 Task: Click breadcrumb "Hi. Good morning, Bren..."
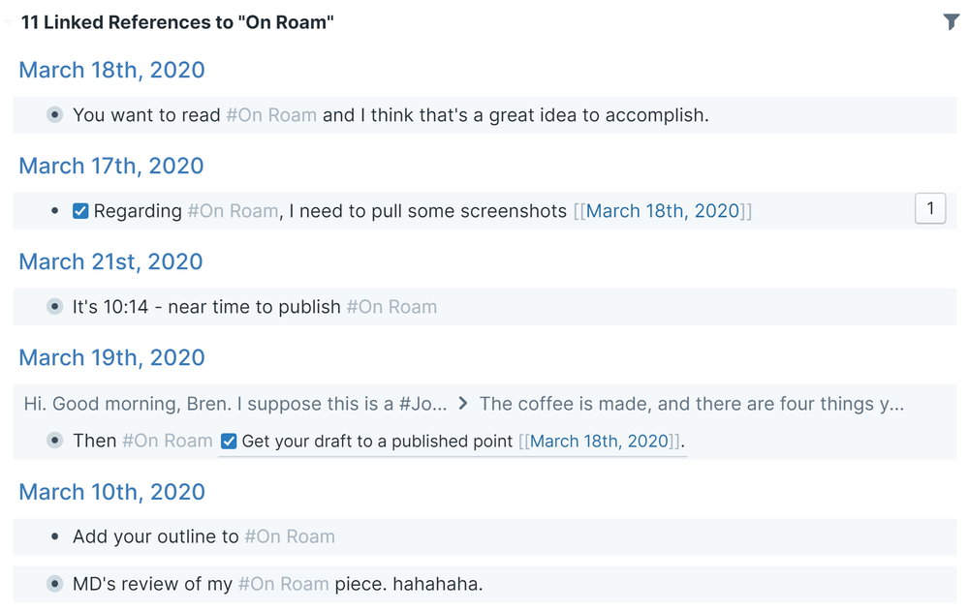coord(235,404)
